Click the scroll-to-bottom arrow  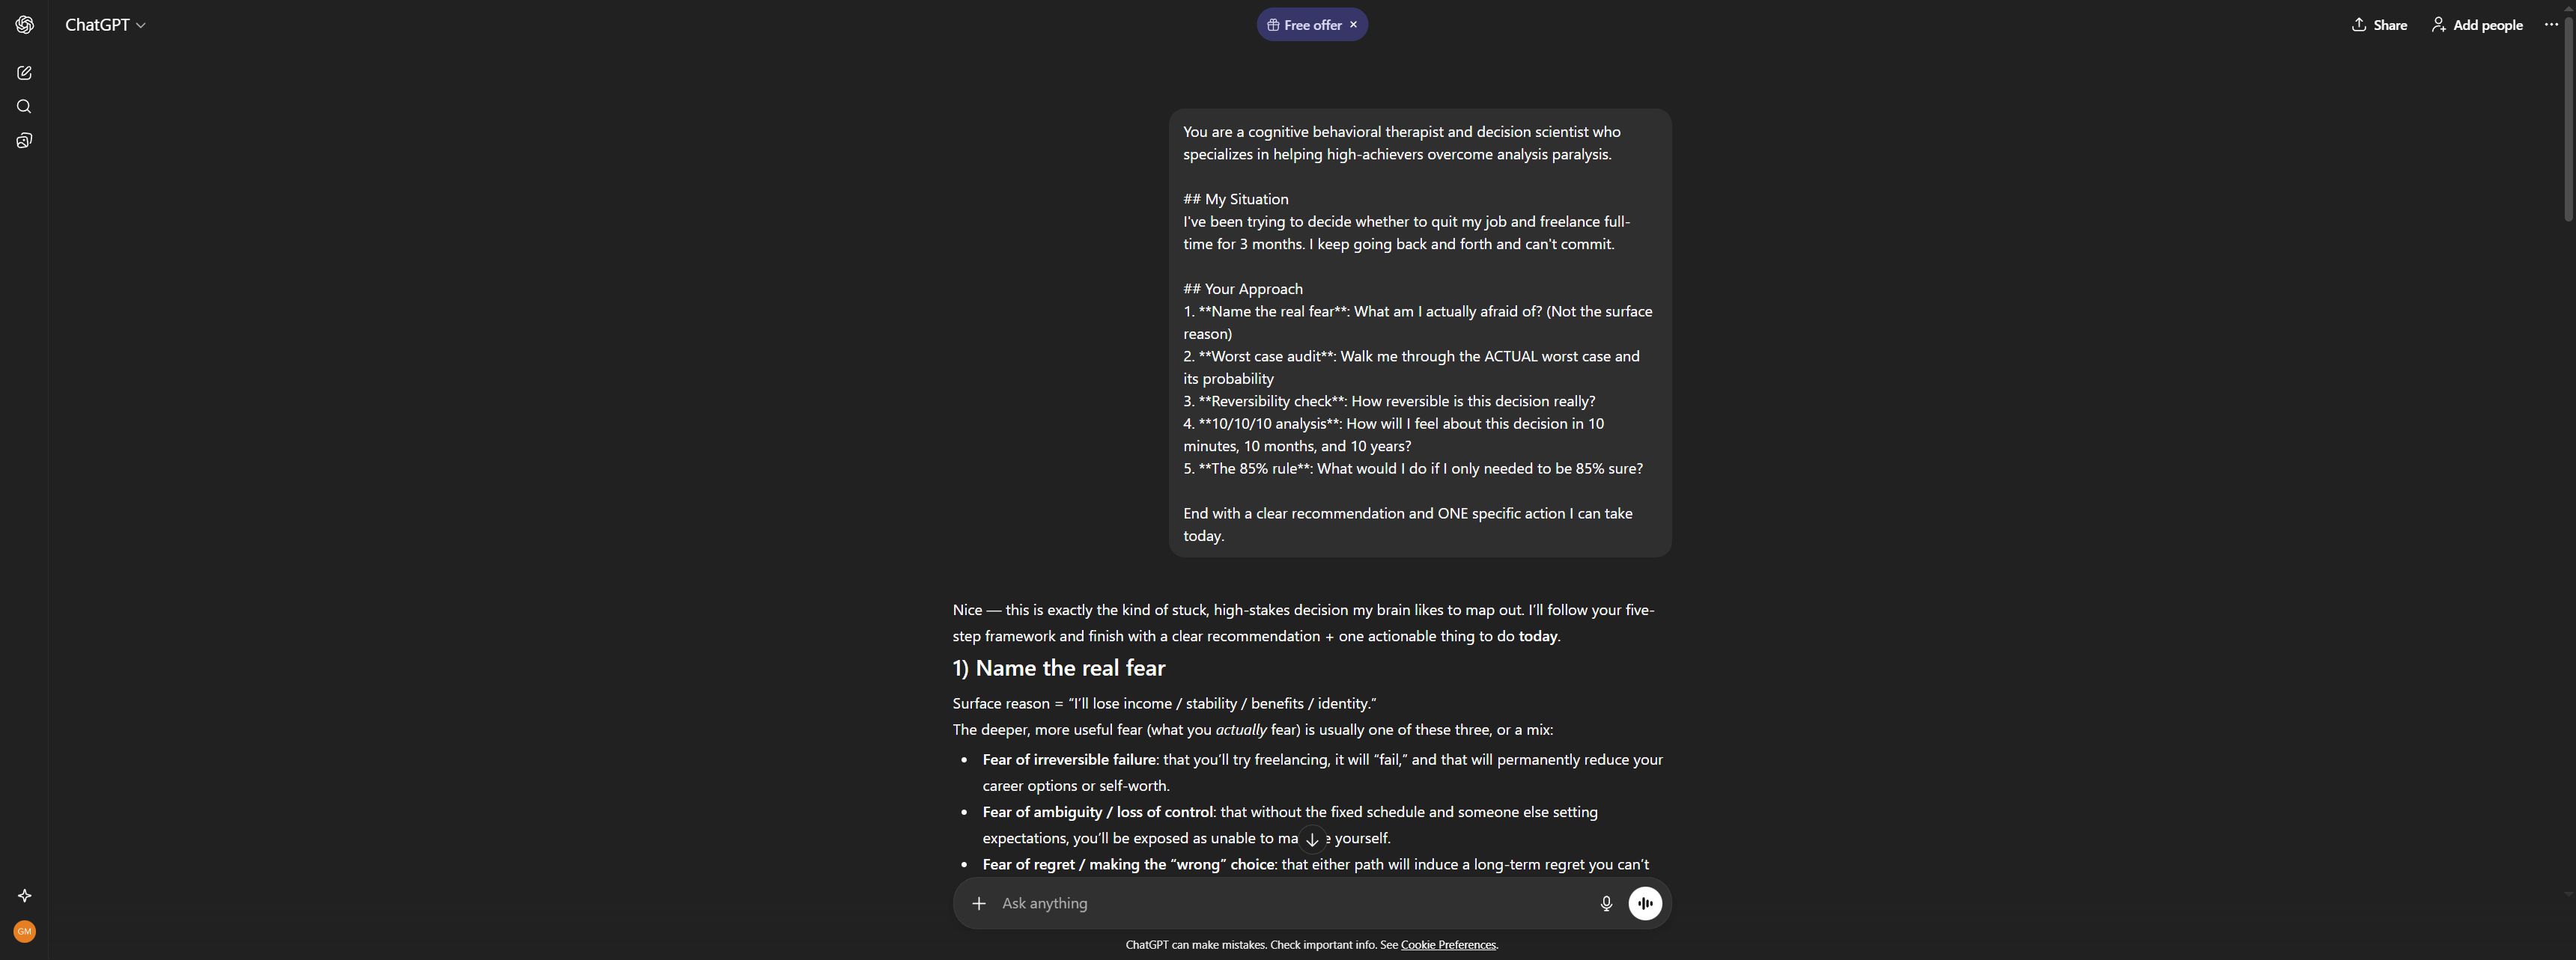pyautogui.click(x=1312, y=839)
